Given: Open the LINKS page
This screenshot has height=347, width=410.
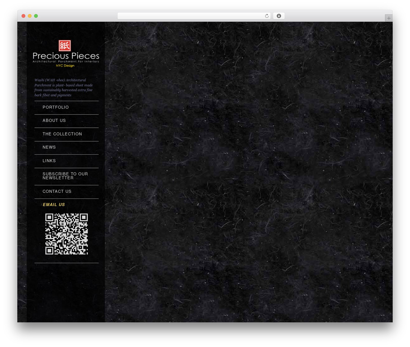Looking at the screenshot, I should tap(49, 161).
